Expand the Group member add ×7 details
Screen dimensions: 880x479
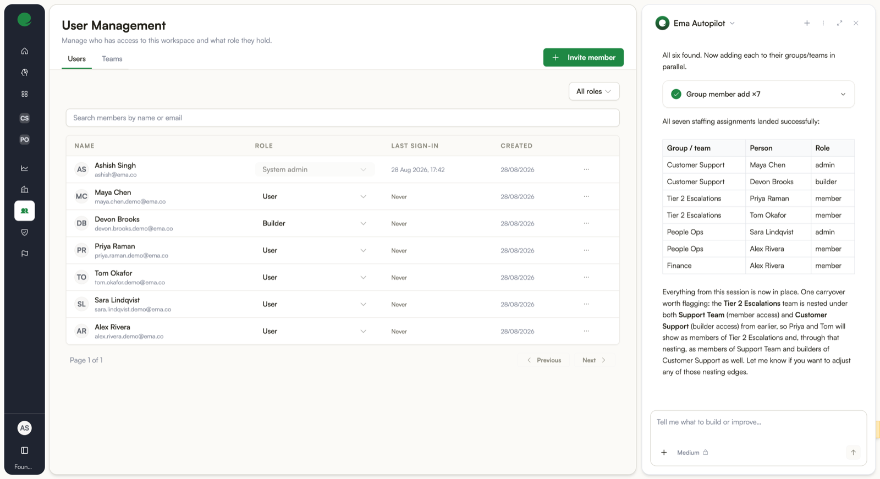pos(758,94)
